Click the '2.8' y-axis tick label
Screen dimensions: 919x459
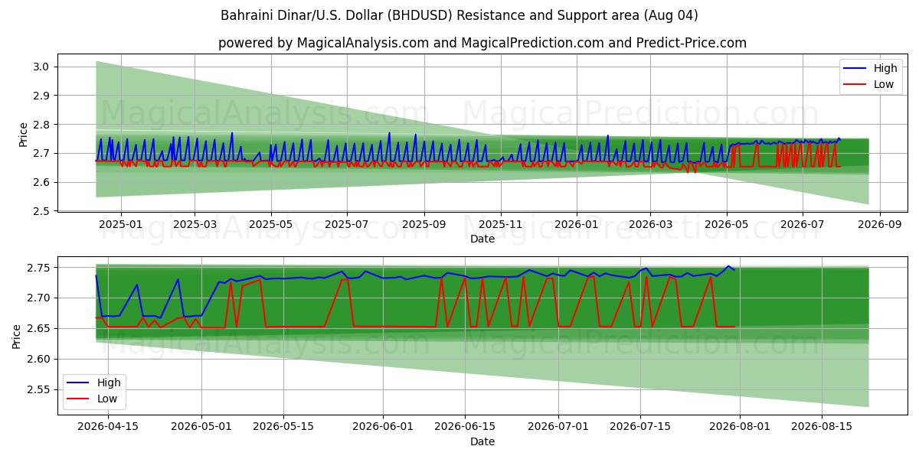(x=42, y=125)
